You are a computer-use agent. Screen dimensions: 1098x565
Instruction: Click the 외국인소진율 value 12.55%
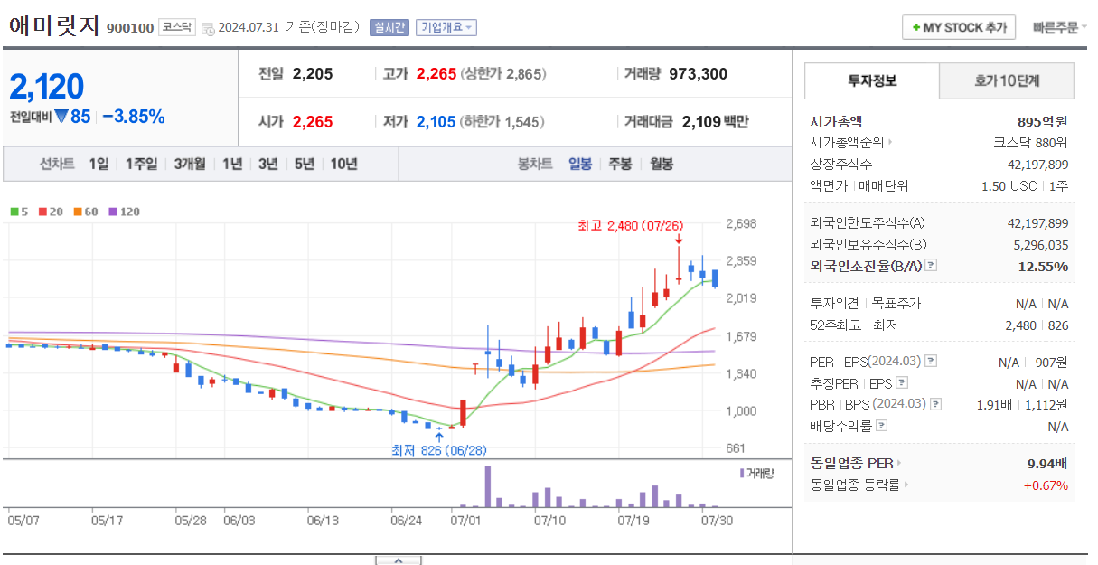tap(1044, 266)
